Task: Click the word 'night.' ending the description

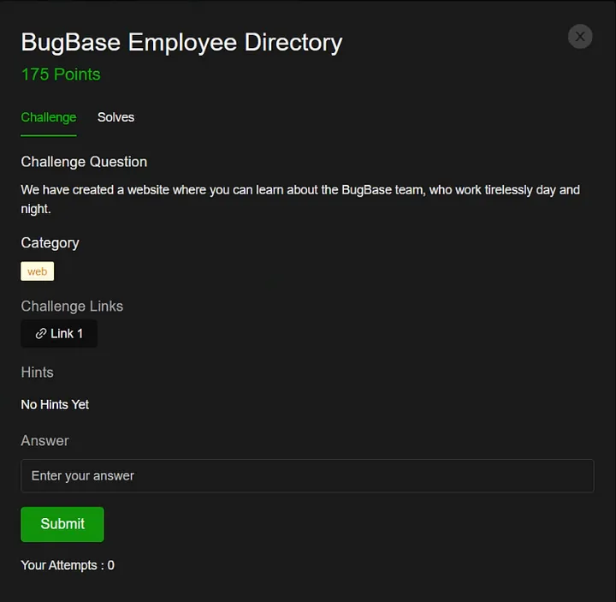Action: 35,208
